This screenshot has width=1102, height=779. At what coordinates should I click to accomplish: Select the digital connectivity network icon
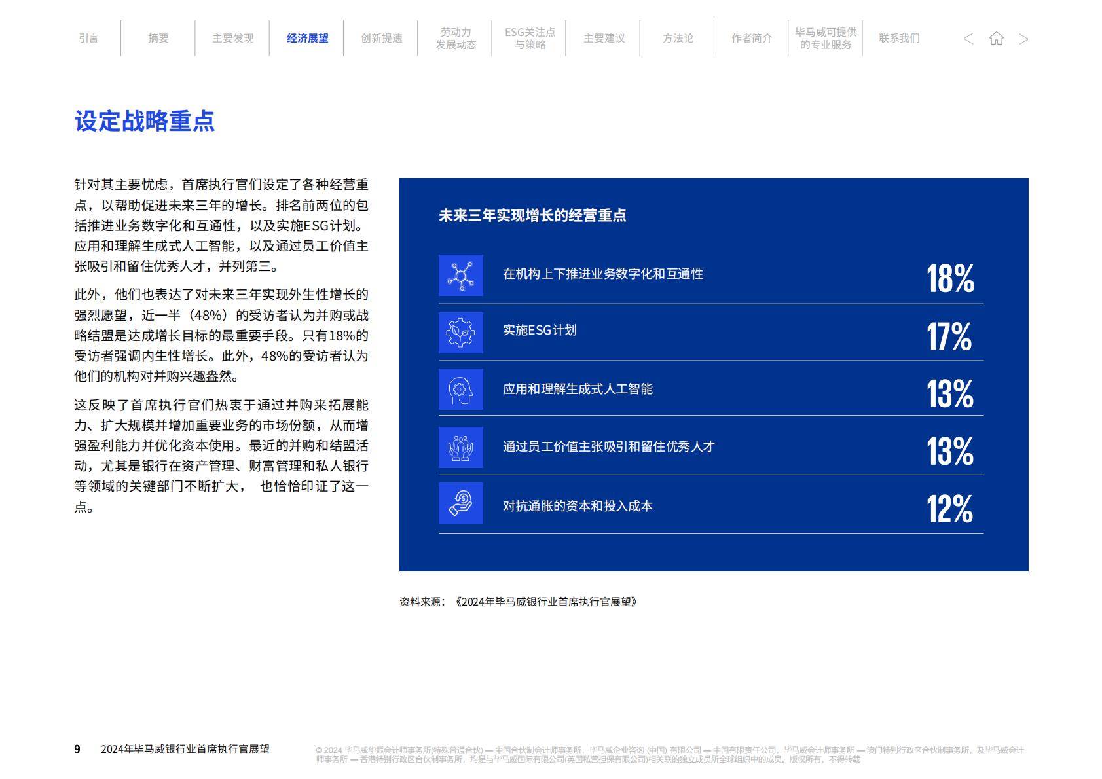[x=461, y=275]
